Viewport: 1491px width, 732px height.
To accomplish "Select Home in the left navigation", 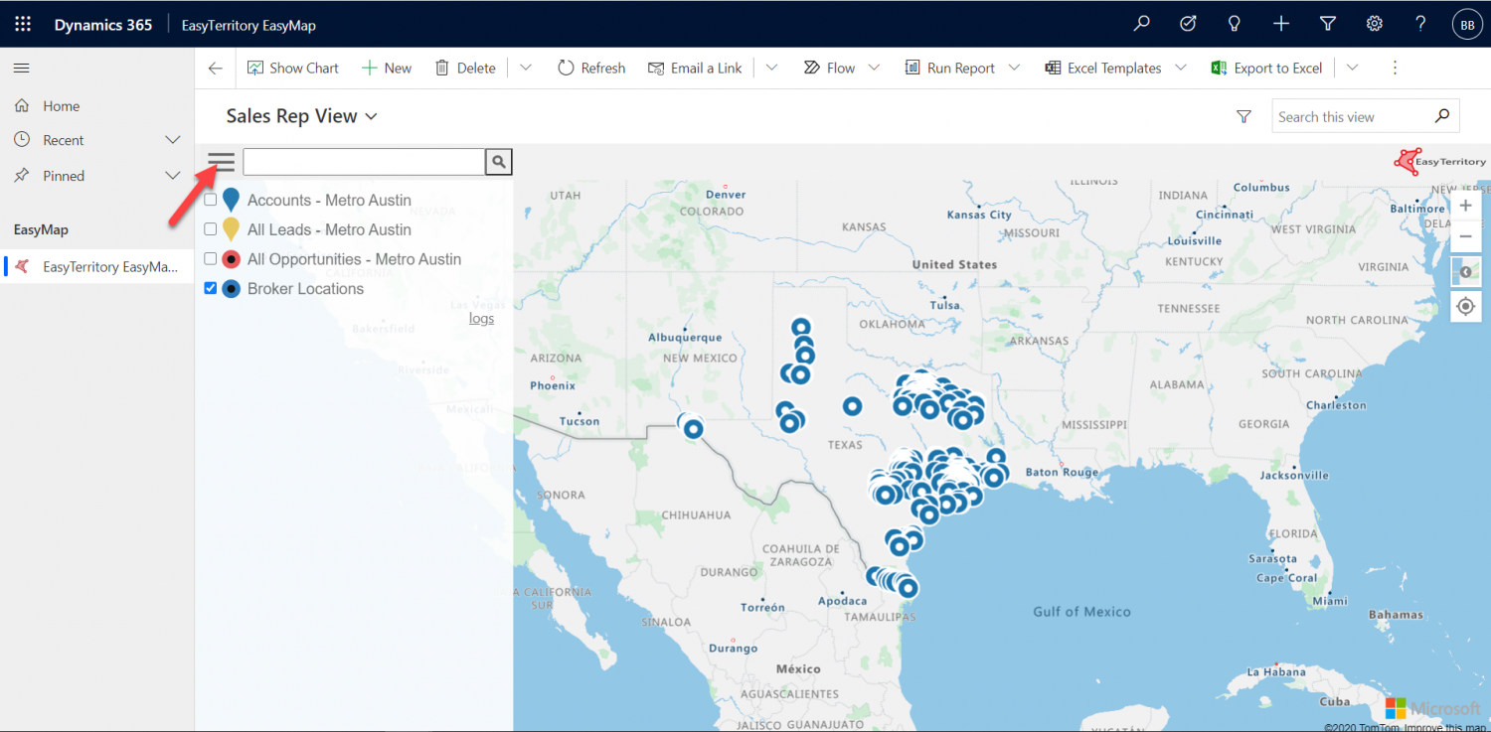I will point(63,105).
